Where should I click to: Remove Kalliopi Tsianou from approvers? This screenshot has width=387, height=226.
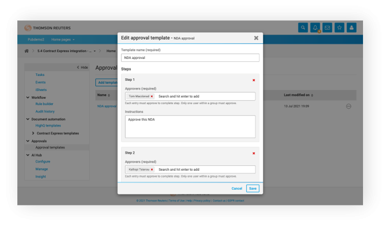[x=152, y=169]
